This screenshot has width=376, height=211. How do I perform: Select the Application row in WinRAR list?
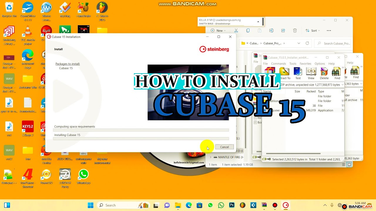pos(303,110)
